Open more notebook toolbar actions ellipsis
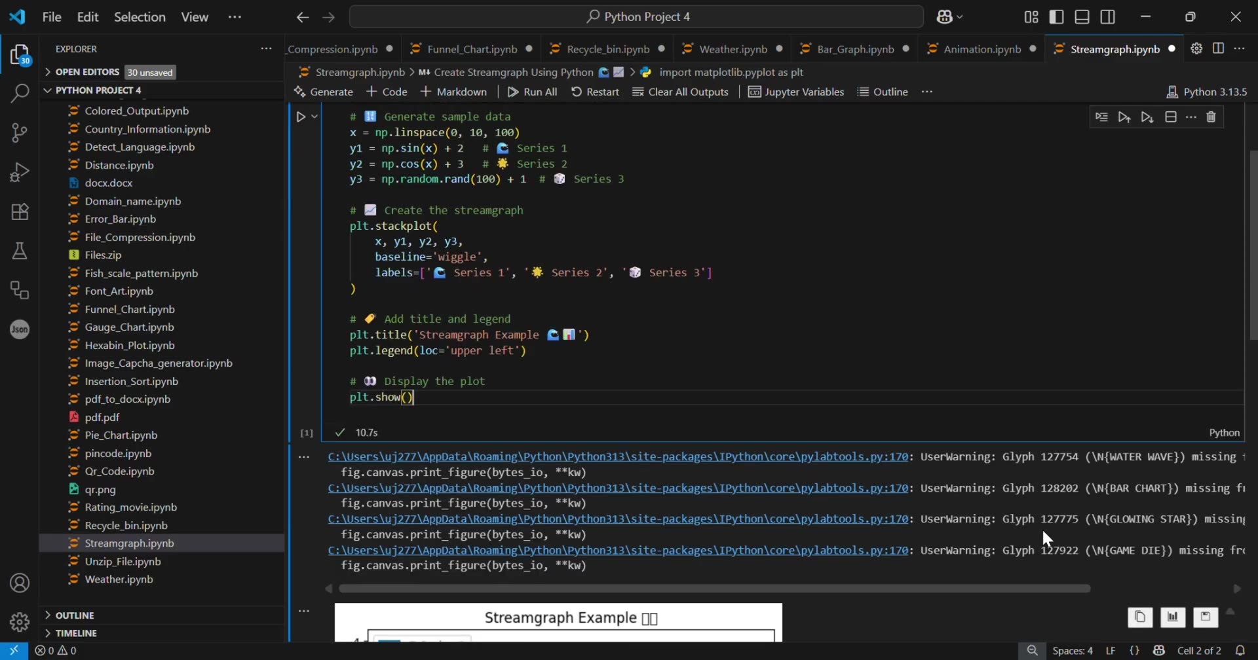The height and width of the screenshot is (660, 1258). [926, 92]
